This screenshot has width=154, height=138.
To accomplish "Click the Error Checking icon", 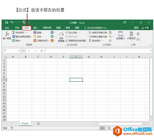I will [110, 37].
